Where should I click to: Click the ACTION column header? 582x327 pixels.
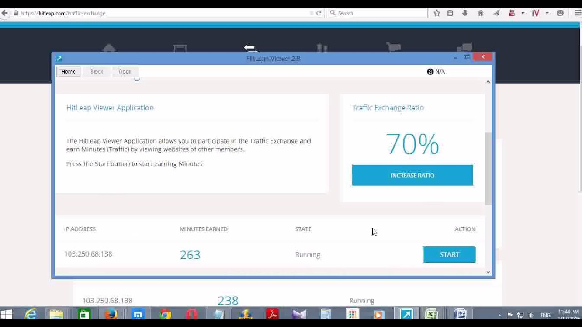pyautogui.click(x=465, y=229)
